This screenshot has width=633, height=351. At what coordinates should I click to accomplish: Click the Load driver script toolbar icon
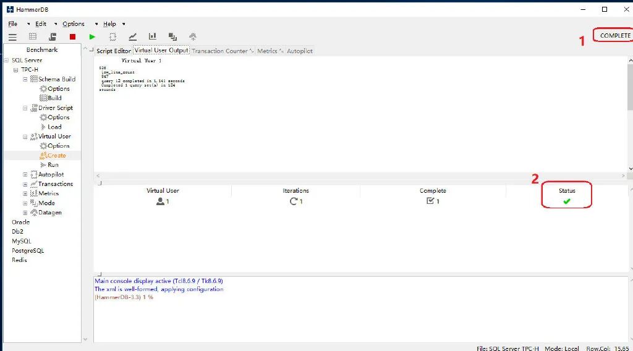(x=53, y=36)
